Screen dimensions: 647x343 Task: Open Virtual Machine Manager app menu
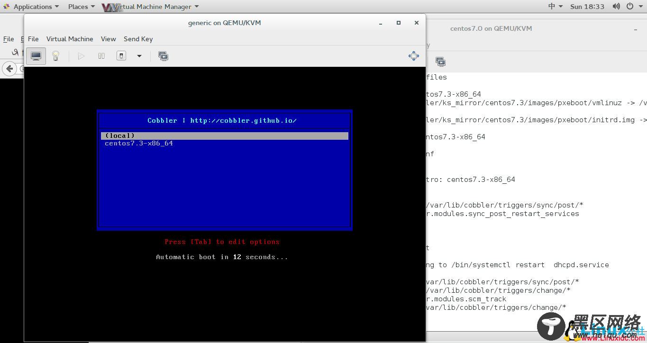[151, 7]
